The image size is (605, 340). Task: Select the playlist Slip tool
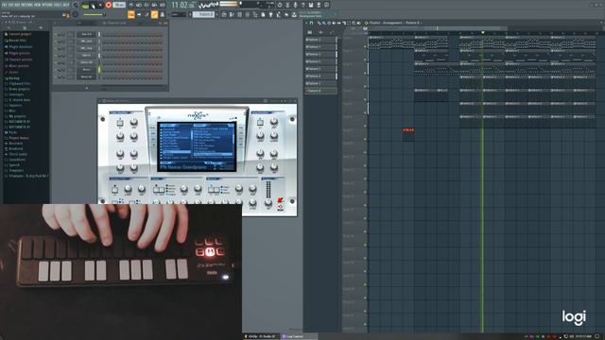[338, 23]
